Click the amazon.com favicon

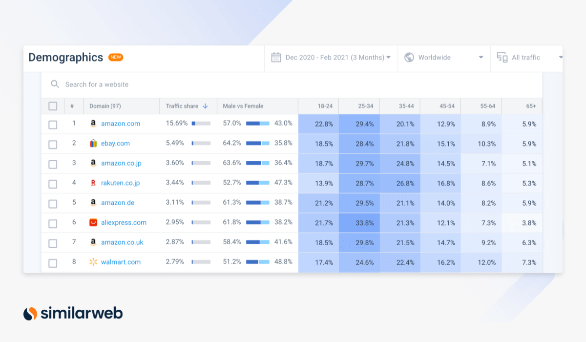point(93,124)
